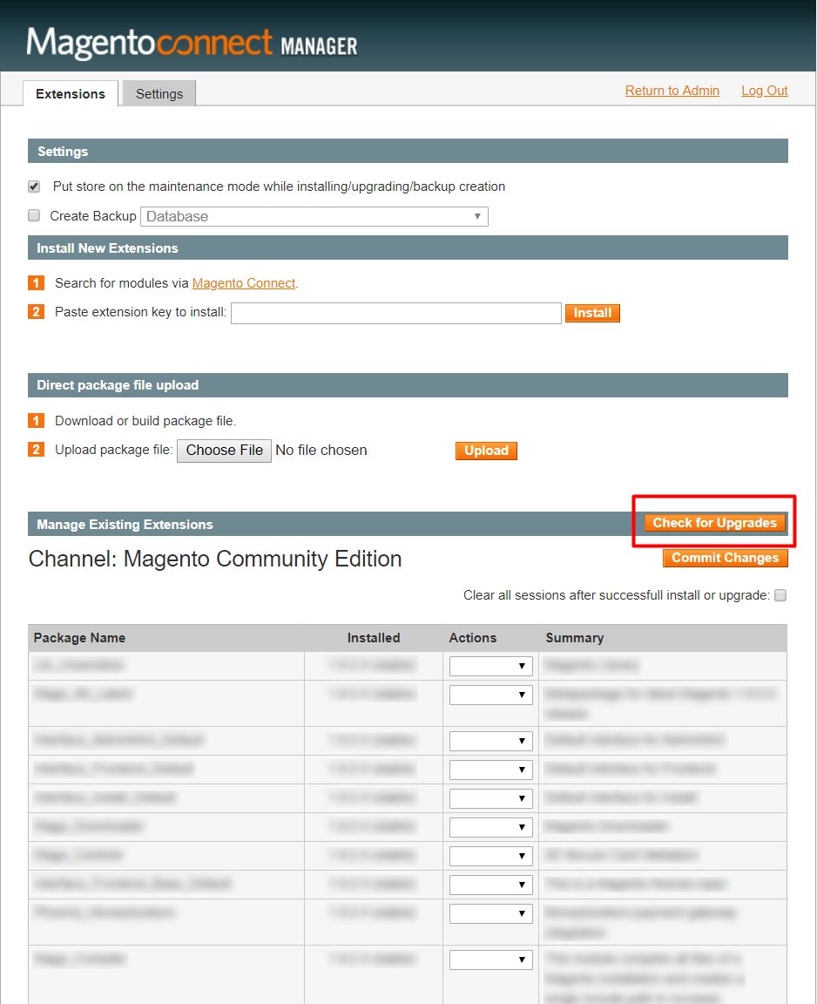The image size is (817, 1004).
Task: Focus the extension key input field
Action: [x=396, y=313]
